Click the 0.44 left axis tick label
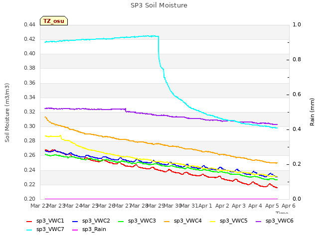This screenshot has height=239, width=319. (x=29, y=25)
